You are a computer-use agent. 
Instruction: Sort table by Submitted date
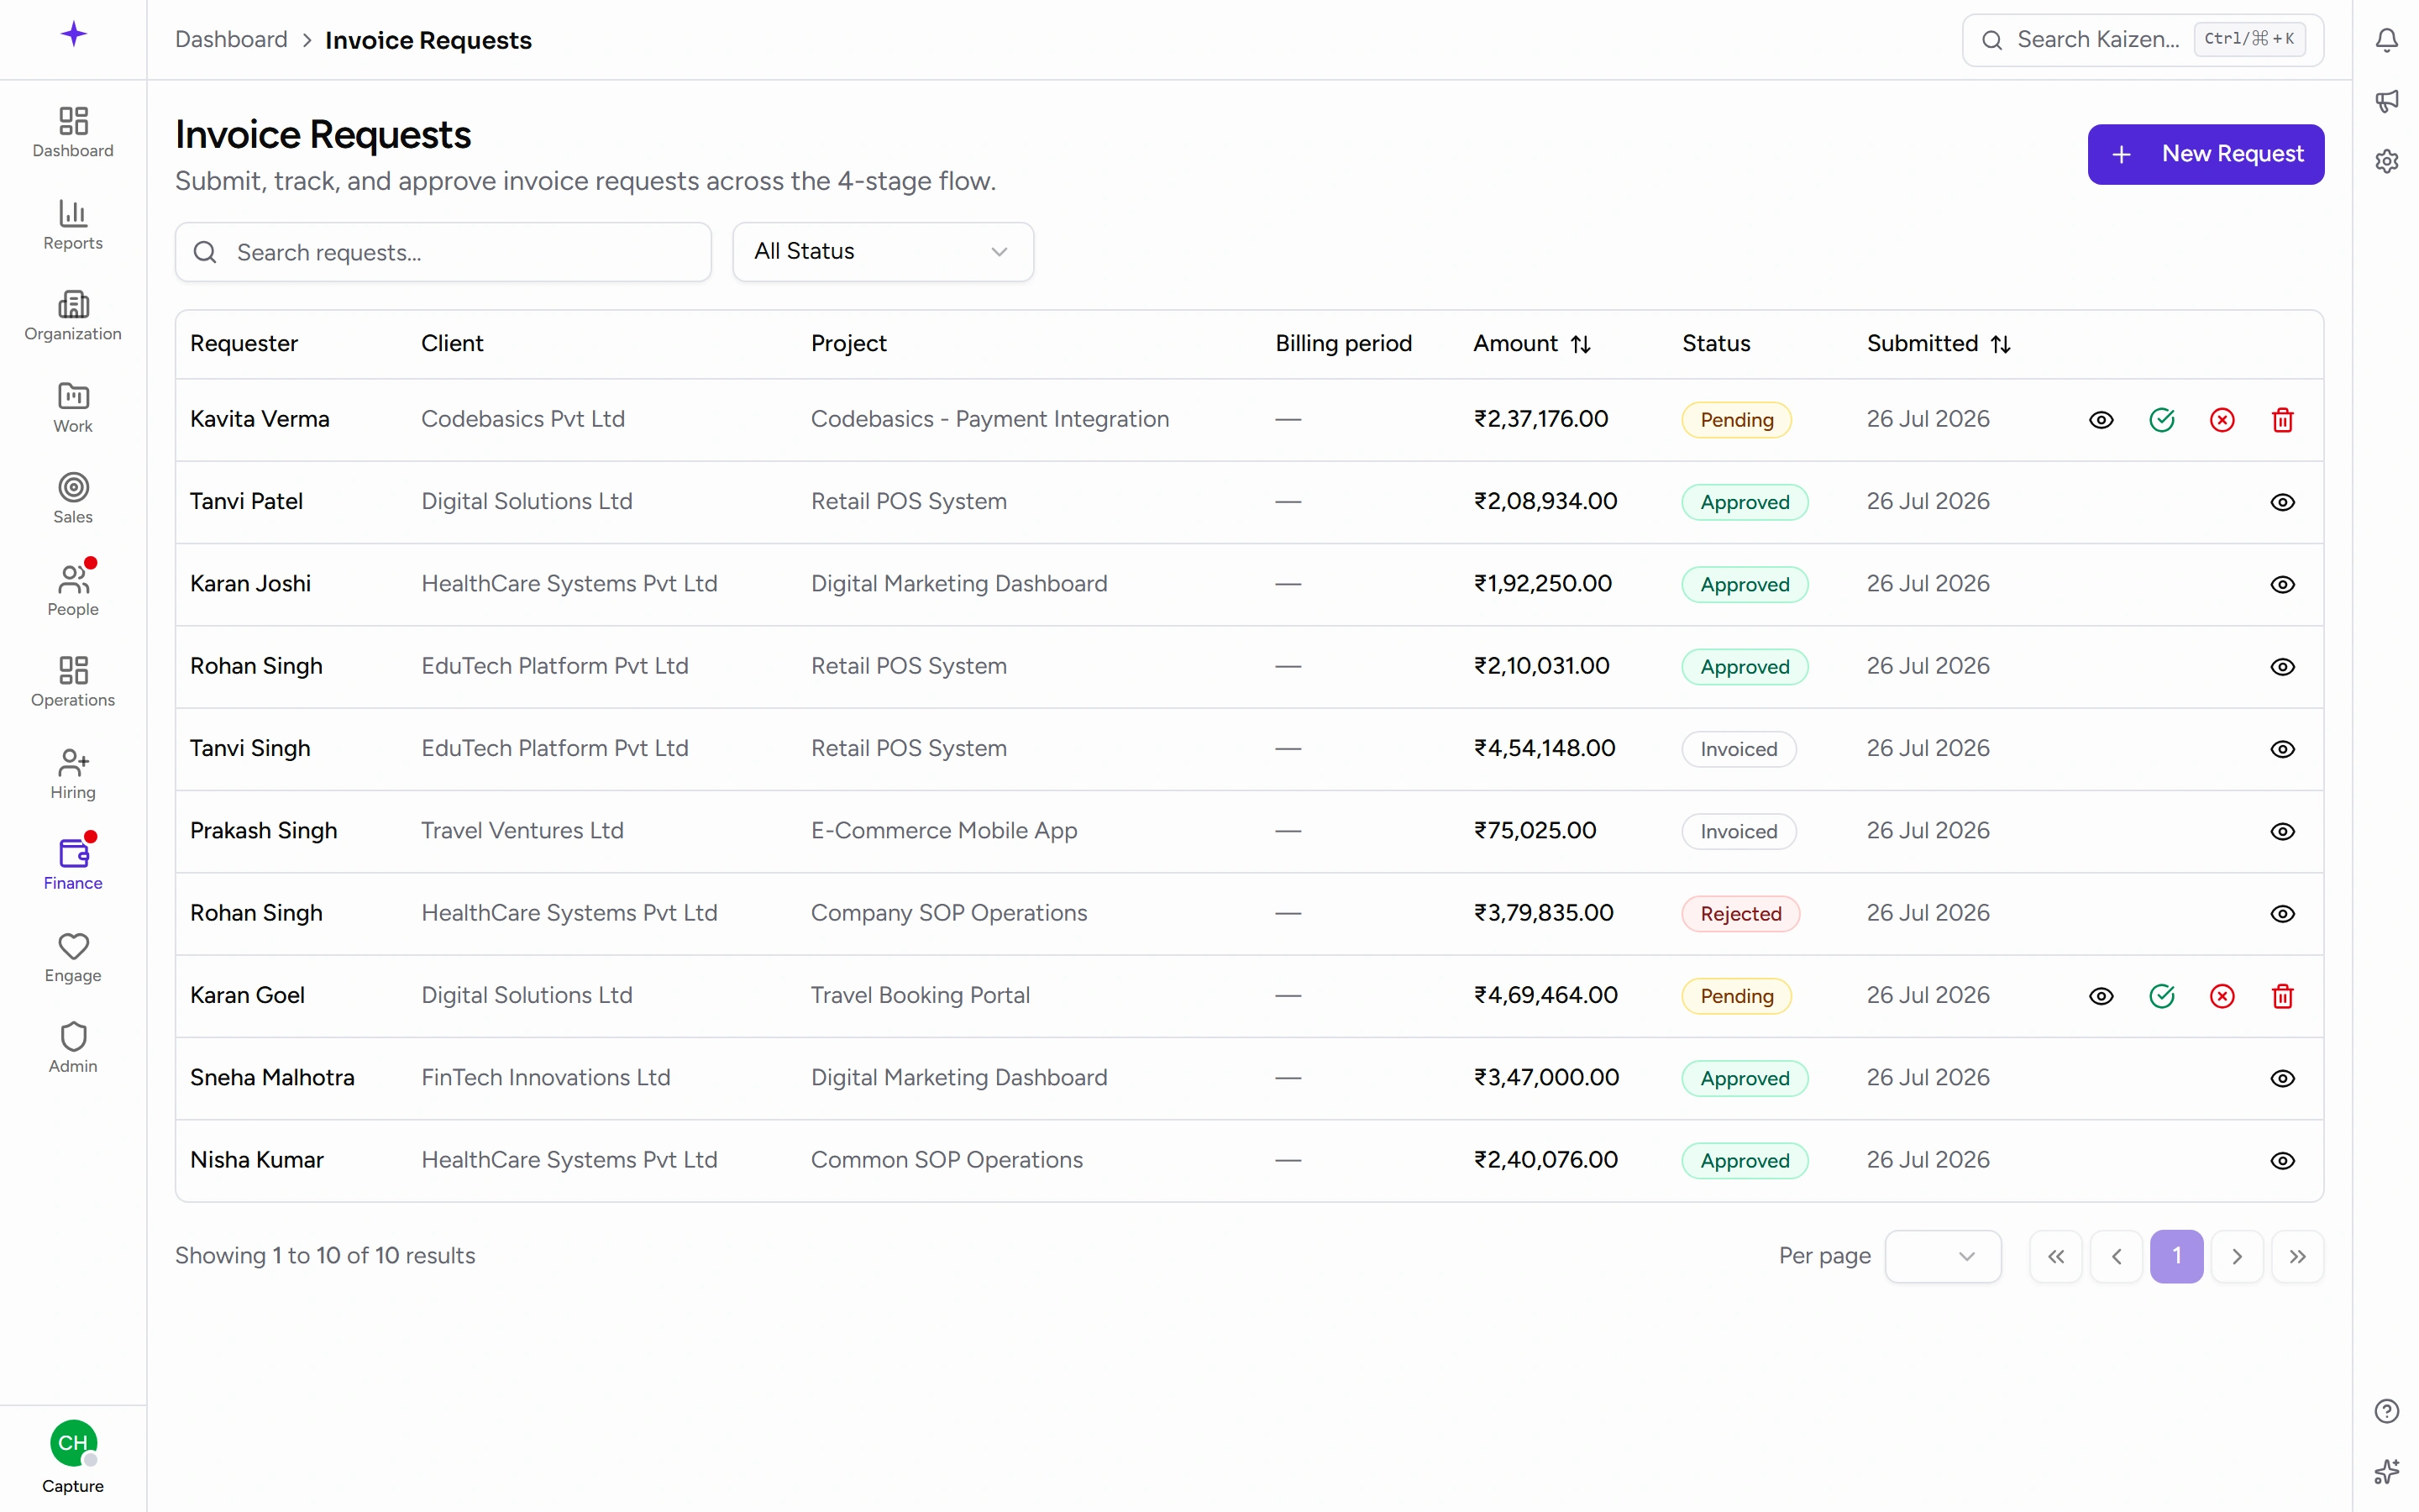1939,344
